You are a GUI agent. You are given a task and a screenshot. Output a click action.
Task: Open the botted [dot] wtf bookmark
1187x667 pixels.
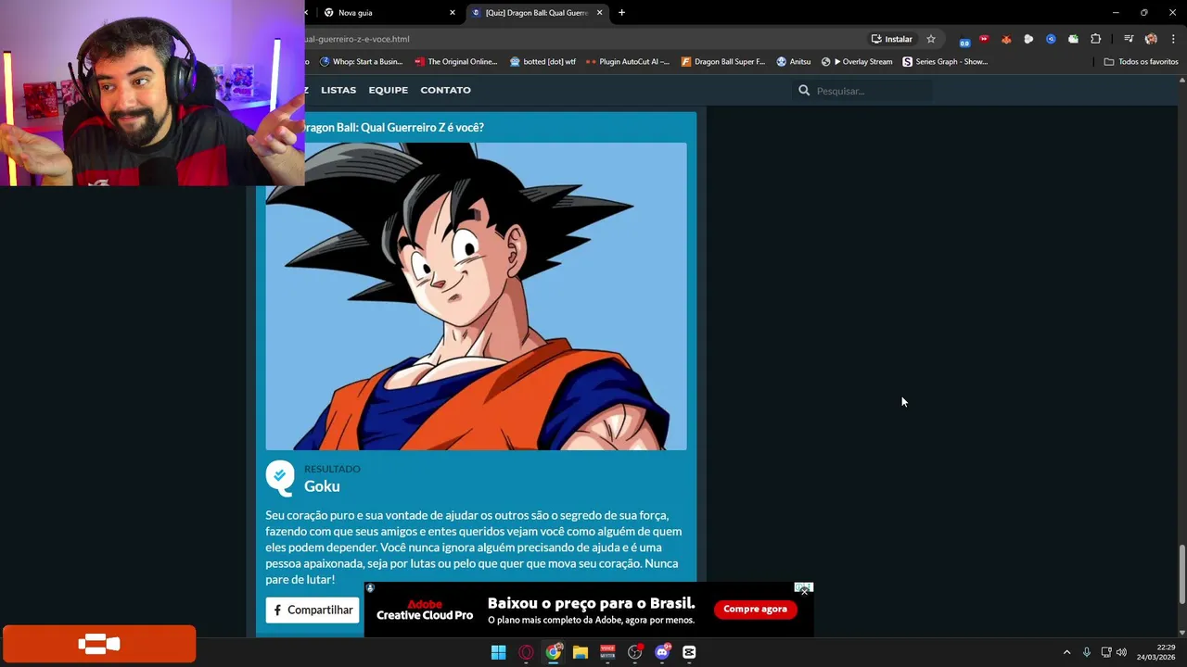coord(542,61)
